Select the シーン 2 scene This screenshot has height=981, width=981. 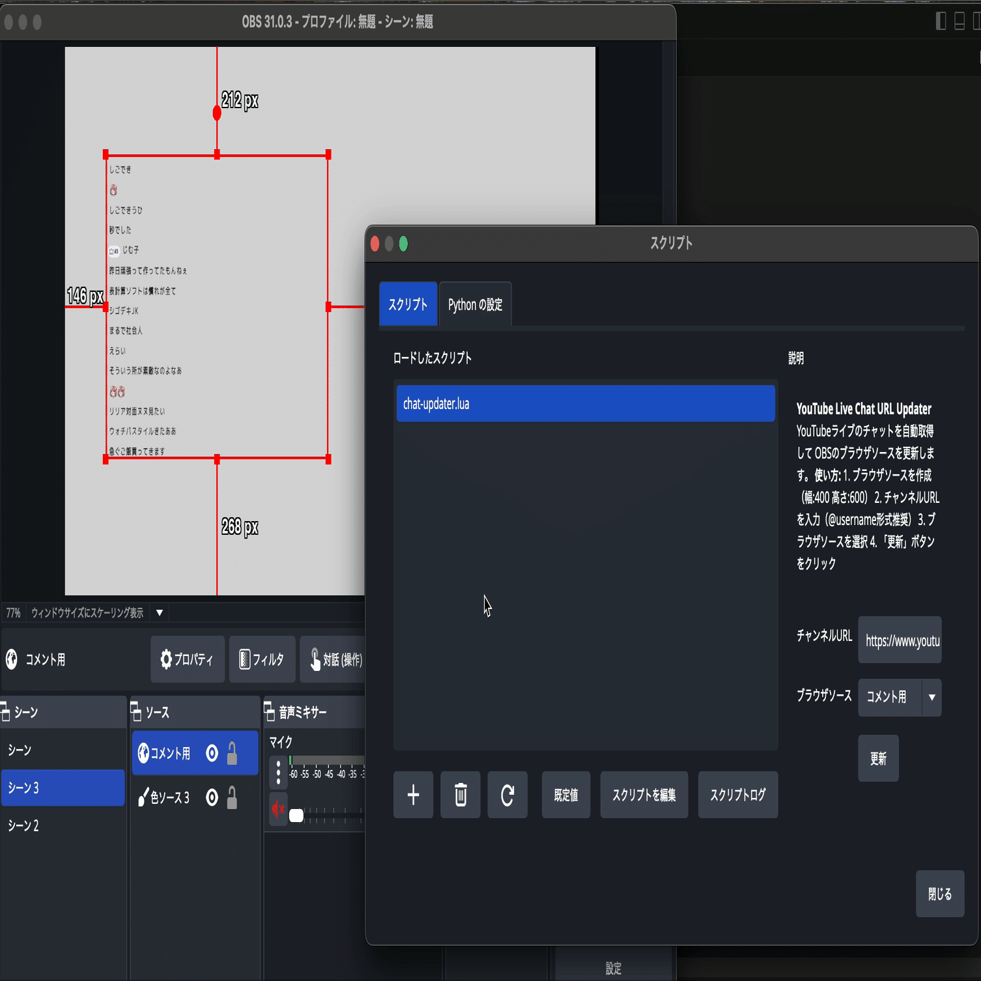(x=63, y=825)
